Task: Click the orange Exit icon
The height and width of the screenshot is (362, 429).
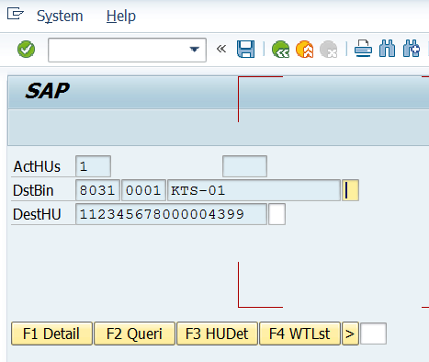Action: [x=305, y=50]
